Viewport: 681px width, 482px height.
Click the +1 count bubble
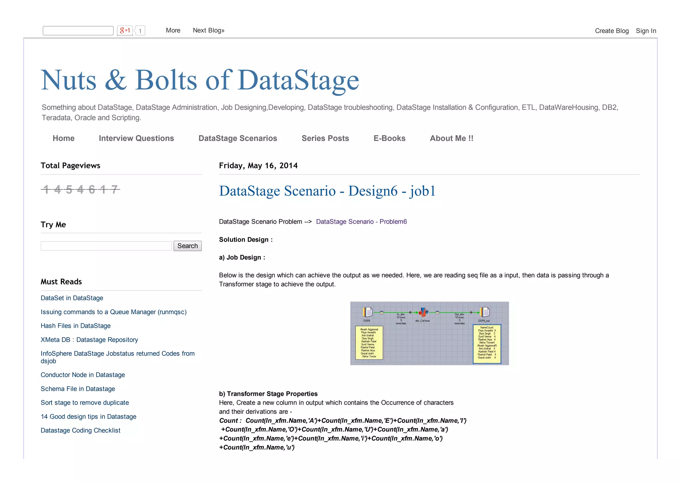140,31
